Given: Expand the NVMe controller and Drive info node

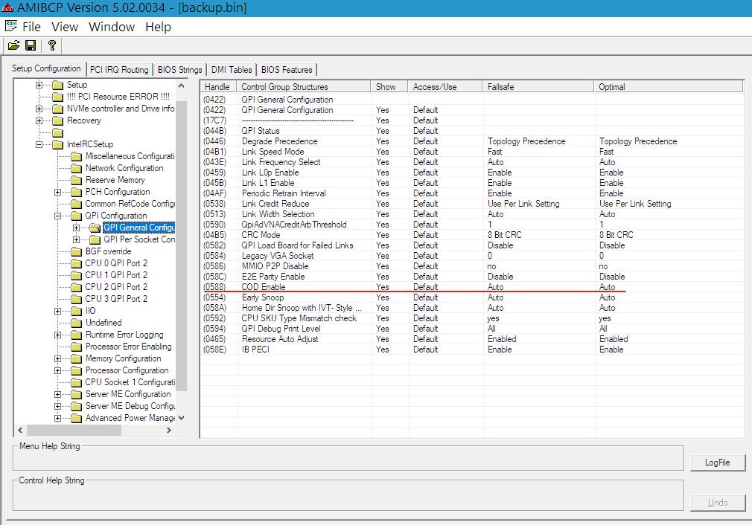Looking at the screenshot, I should tap(39, 109).
